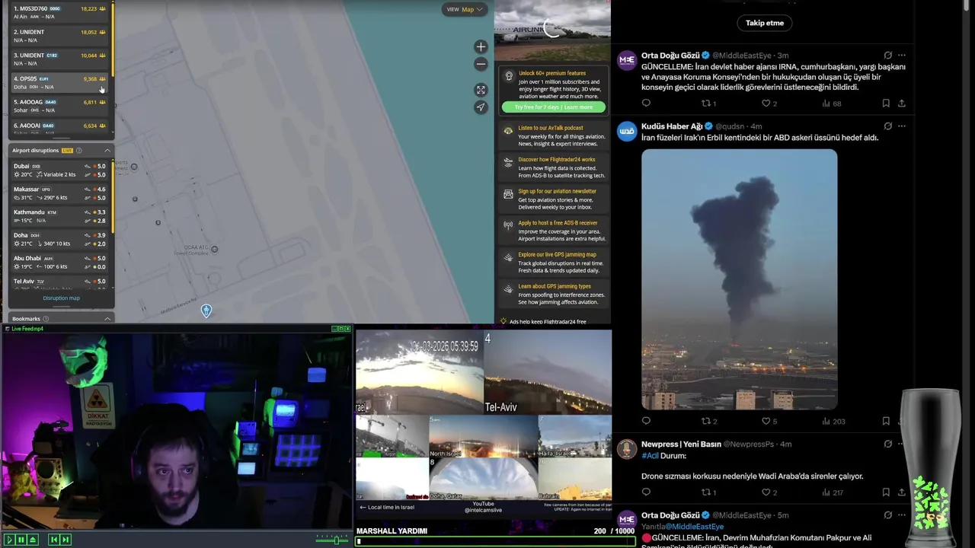This screenshot has width=975, height=548.
Task: Open more options on Newpress tweet
Action: [x=902, y=444]
